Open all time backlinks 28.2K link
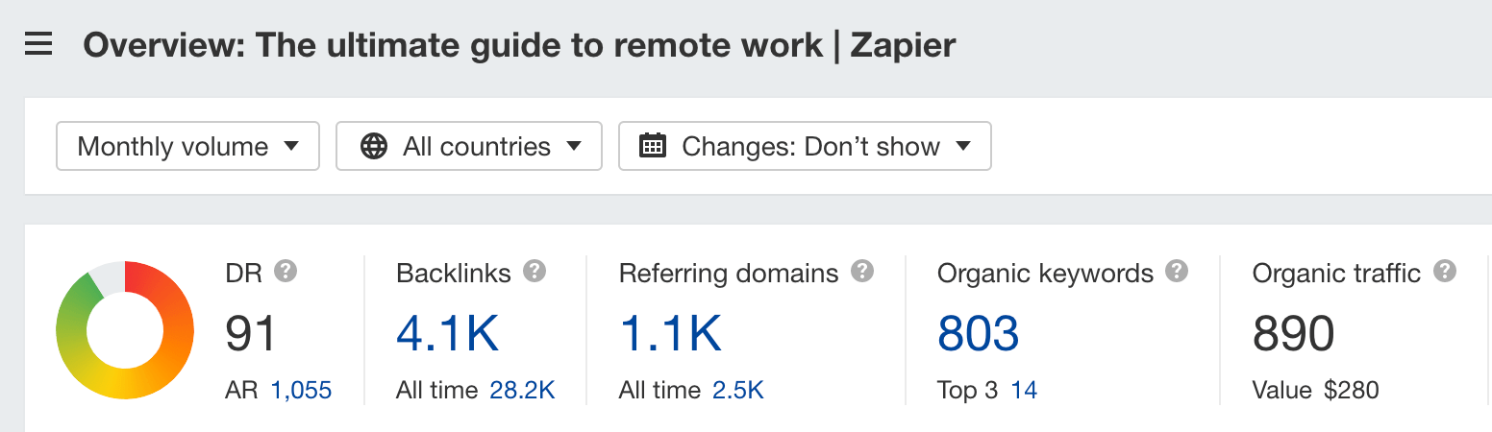 click(x=523, y=391)
